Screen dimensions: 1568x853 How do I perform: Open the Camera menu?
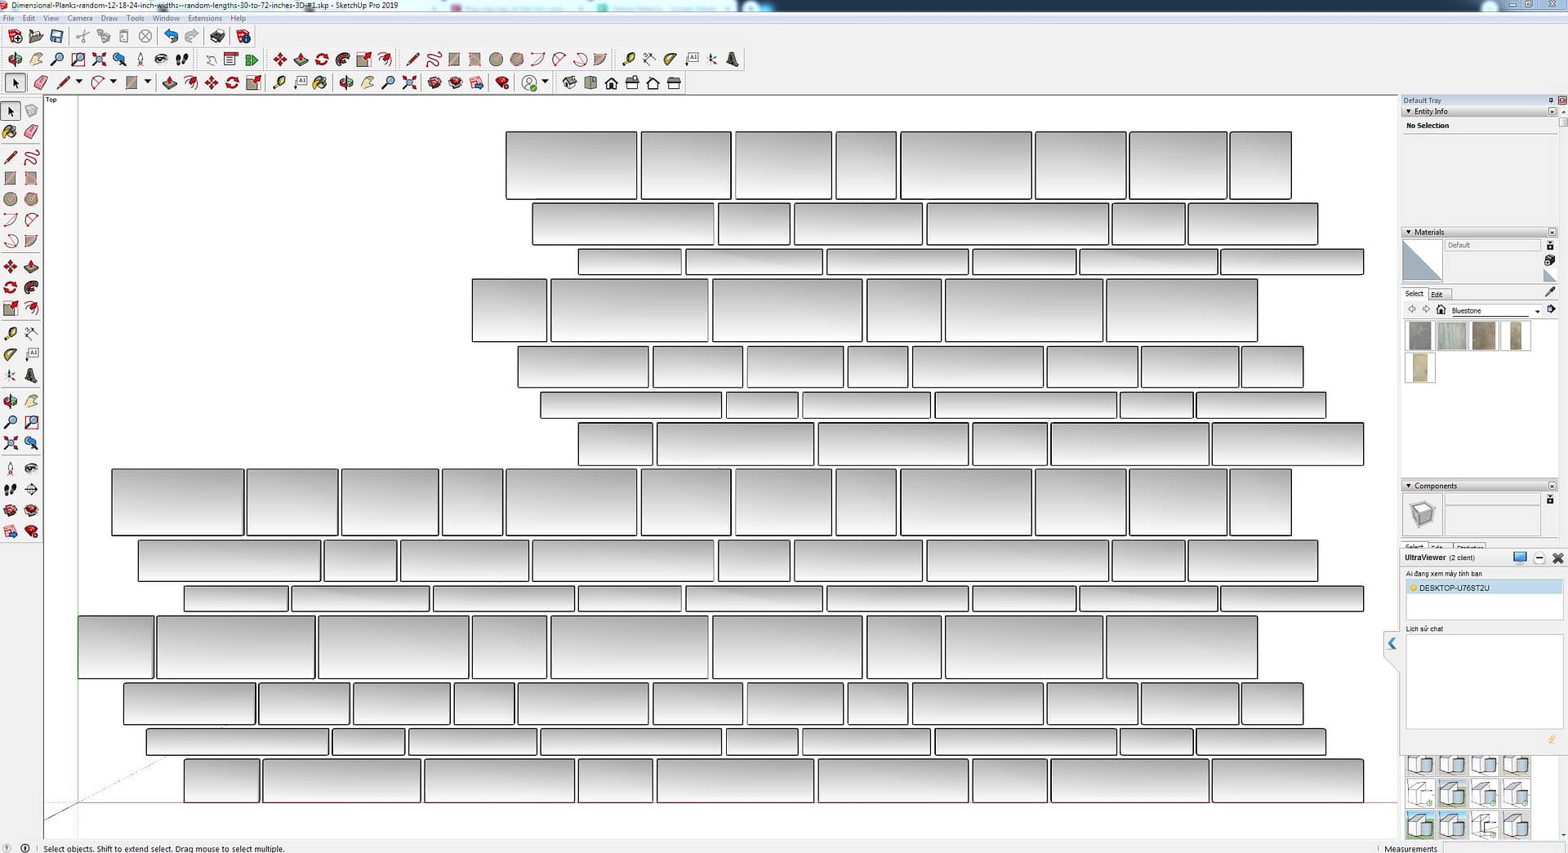(79, 18)
